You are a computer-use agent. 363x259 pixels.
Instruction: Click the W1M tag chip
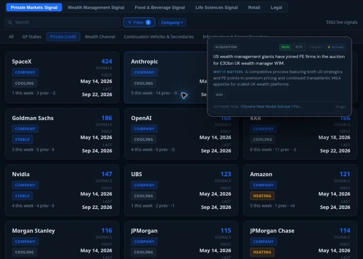tap(219, 95)
